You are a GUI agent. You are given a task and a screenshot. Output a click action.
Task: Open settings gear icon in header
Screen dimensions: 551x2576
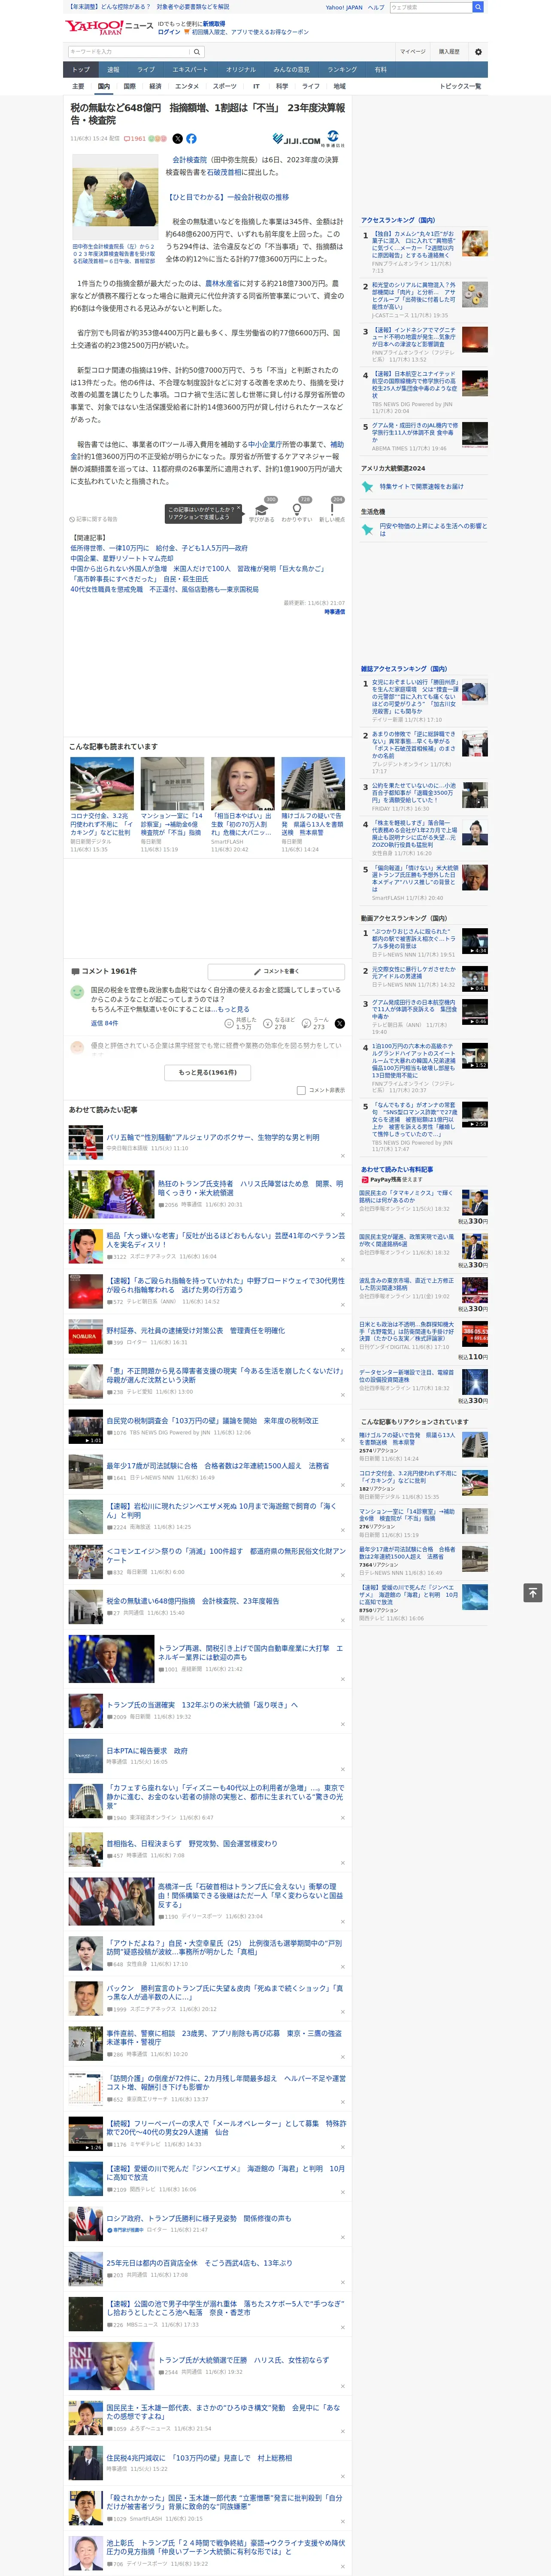click(478, 51)
